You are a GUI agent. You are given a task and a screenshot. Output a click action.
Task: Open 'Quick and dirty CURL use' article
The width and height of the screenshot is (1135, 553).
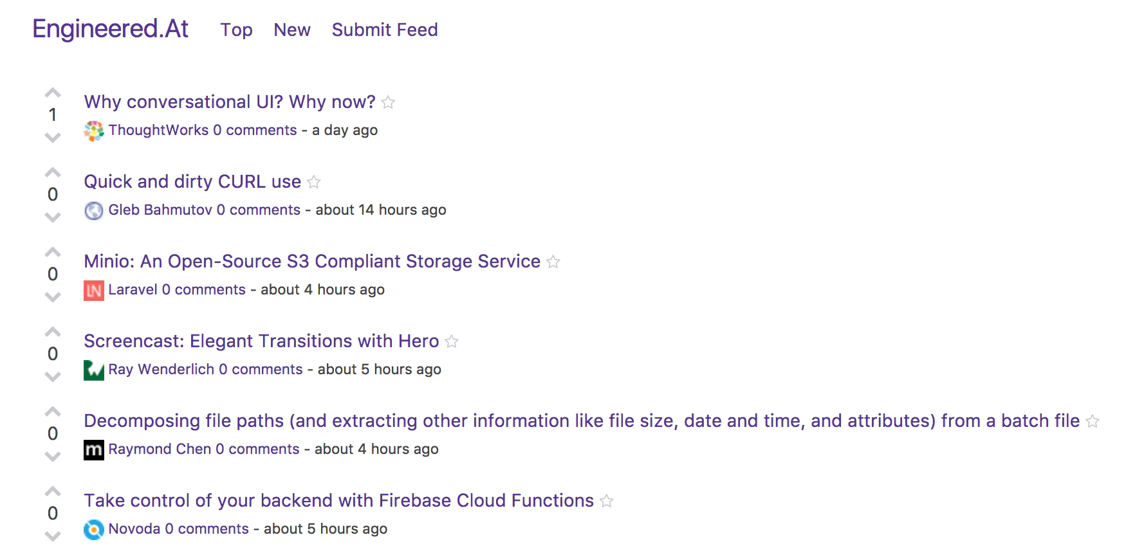[x=192, y=181]
